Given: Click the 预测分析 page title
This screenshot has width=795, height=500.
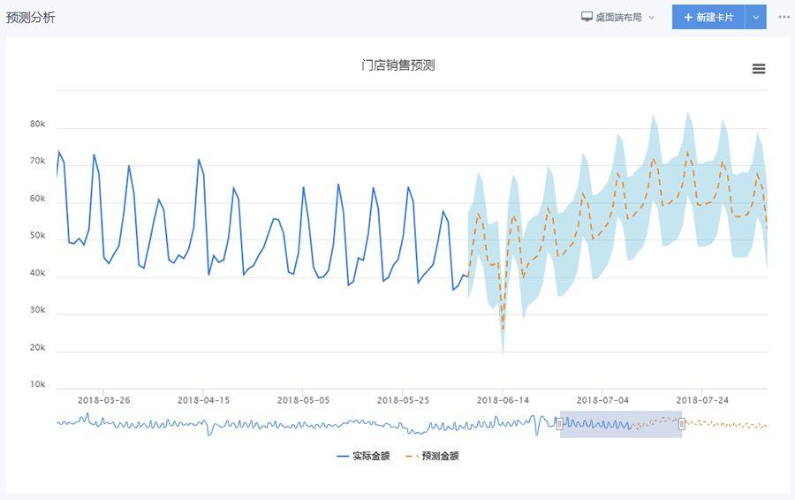Looking at the screenshot, I should (30, 18).
